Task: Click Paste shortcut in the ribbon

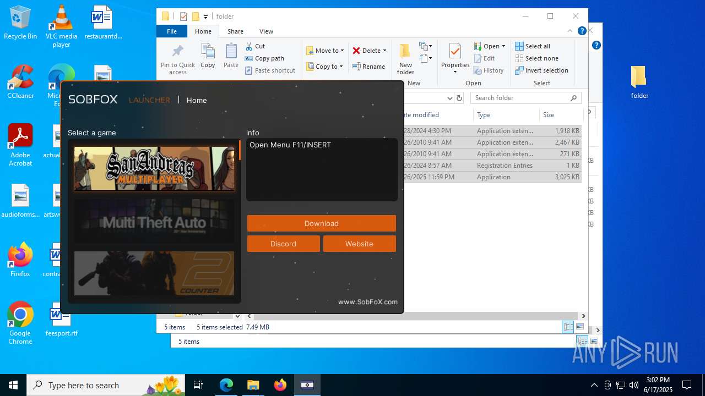Action: click(270, 70)
